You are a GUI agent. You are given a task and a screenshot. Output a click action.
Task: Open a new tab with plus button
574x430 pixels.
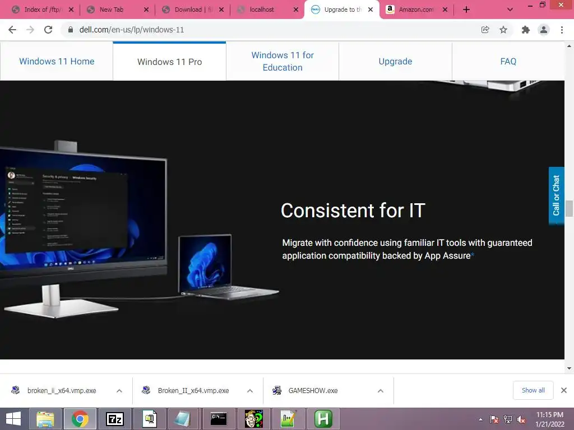[466, 10]
